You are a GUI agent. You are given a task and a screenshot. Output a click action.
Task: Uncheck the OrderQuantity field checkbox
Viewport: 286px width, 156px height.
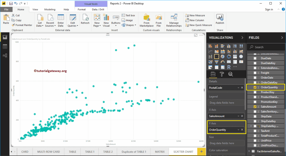coord(255,87)
